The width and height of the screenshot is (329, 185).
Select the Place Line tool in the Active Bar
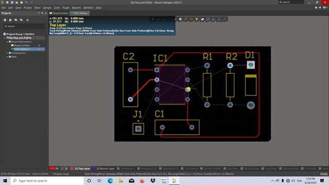[224, 20]
